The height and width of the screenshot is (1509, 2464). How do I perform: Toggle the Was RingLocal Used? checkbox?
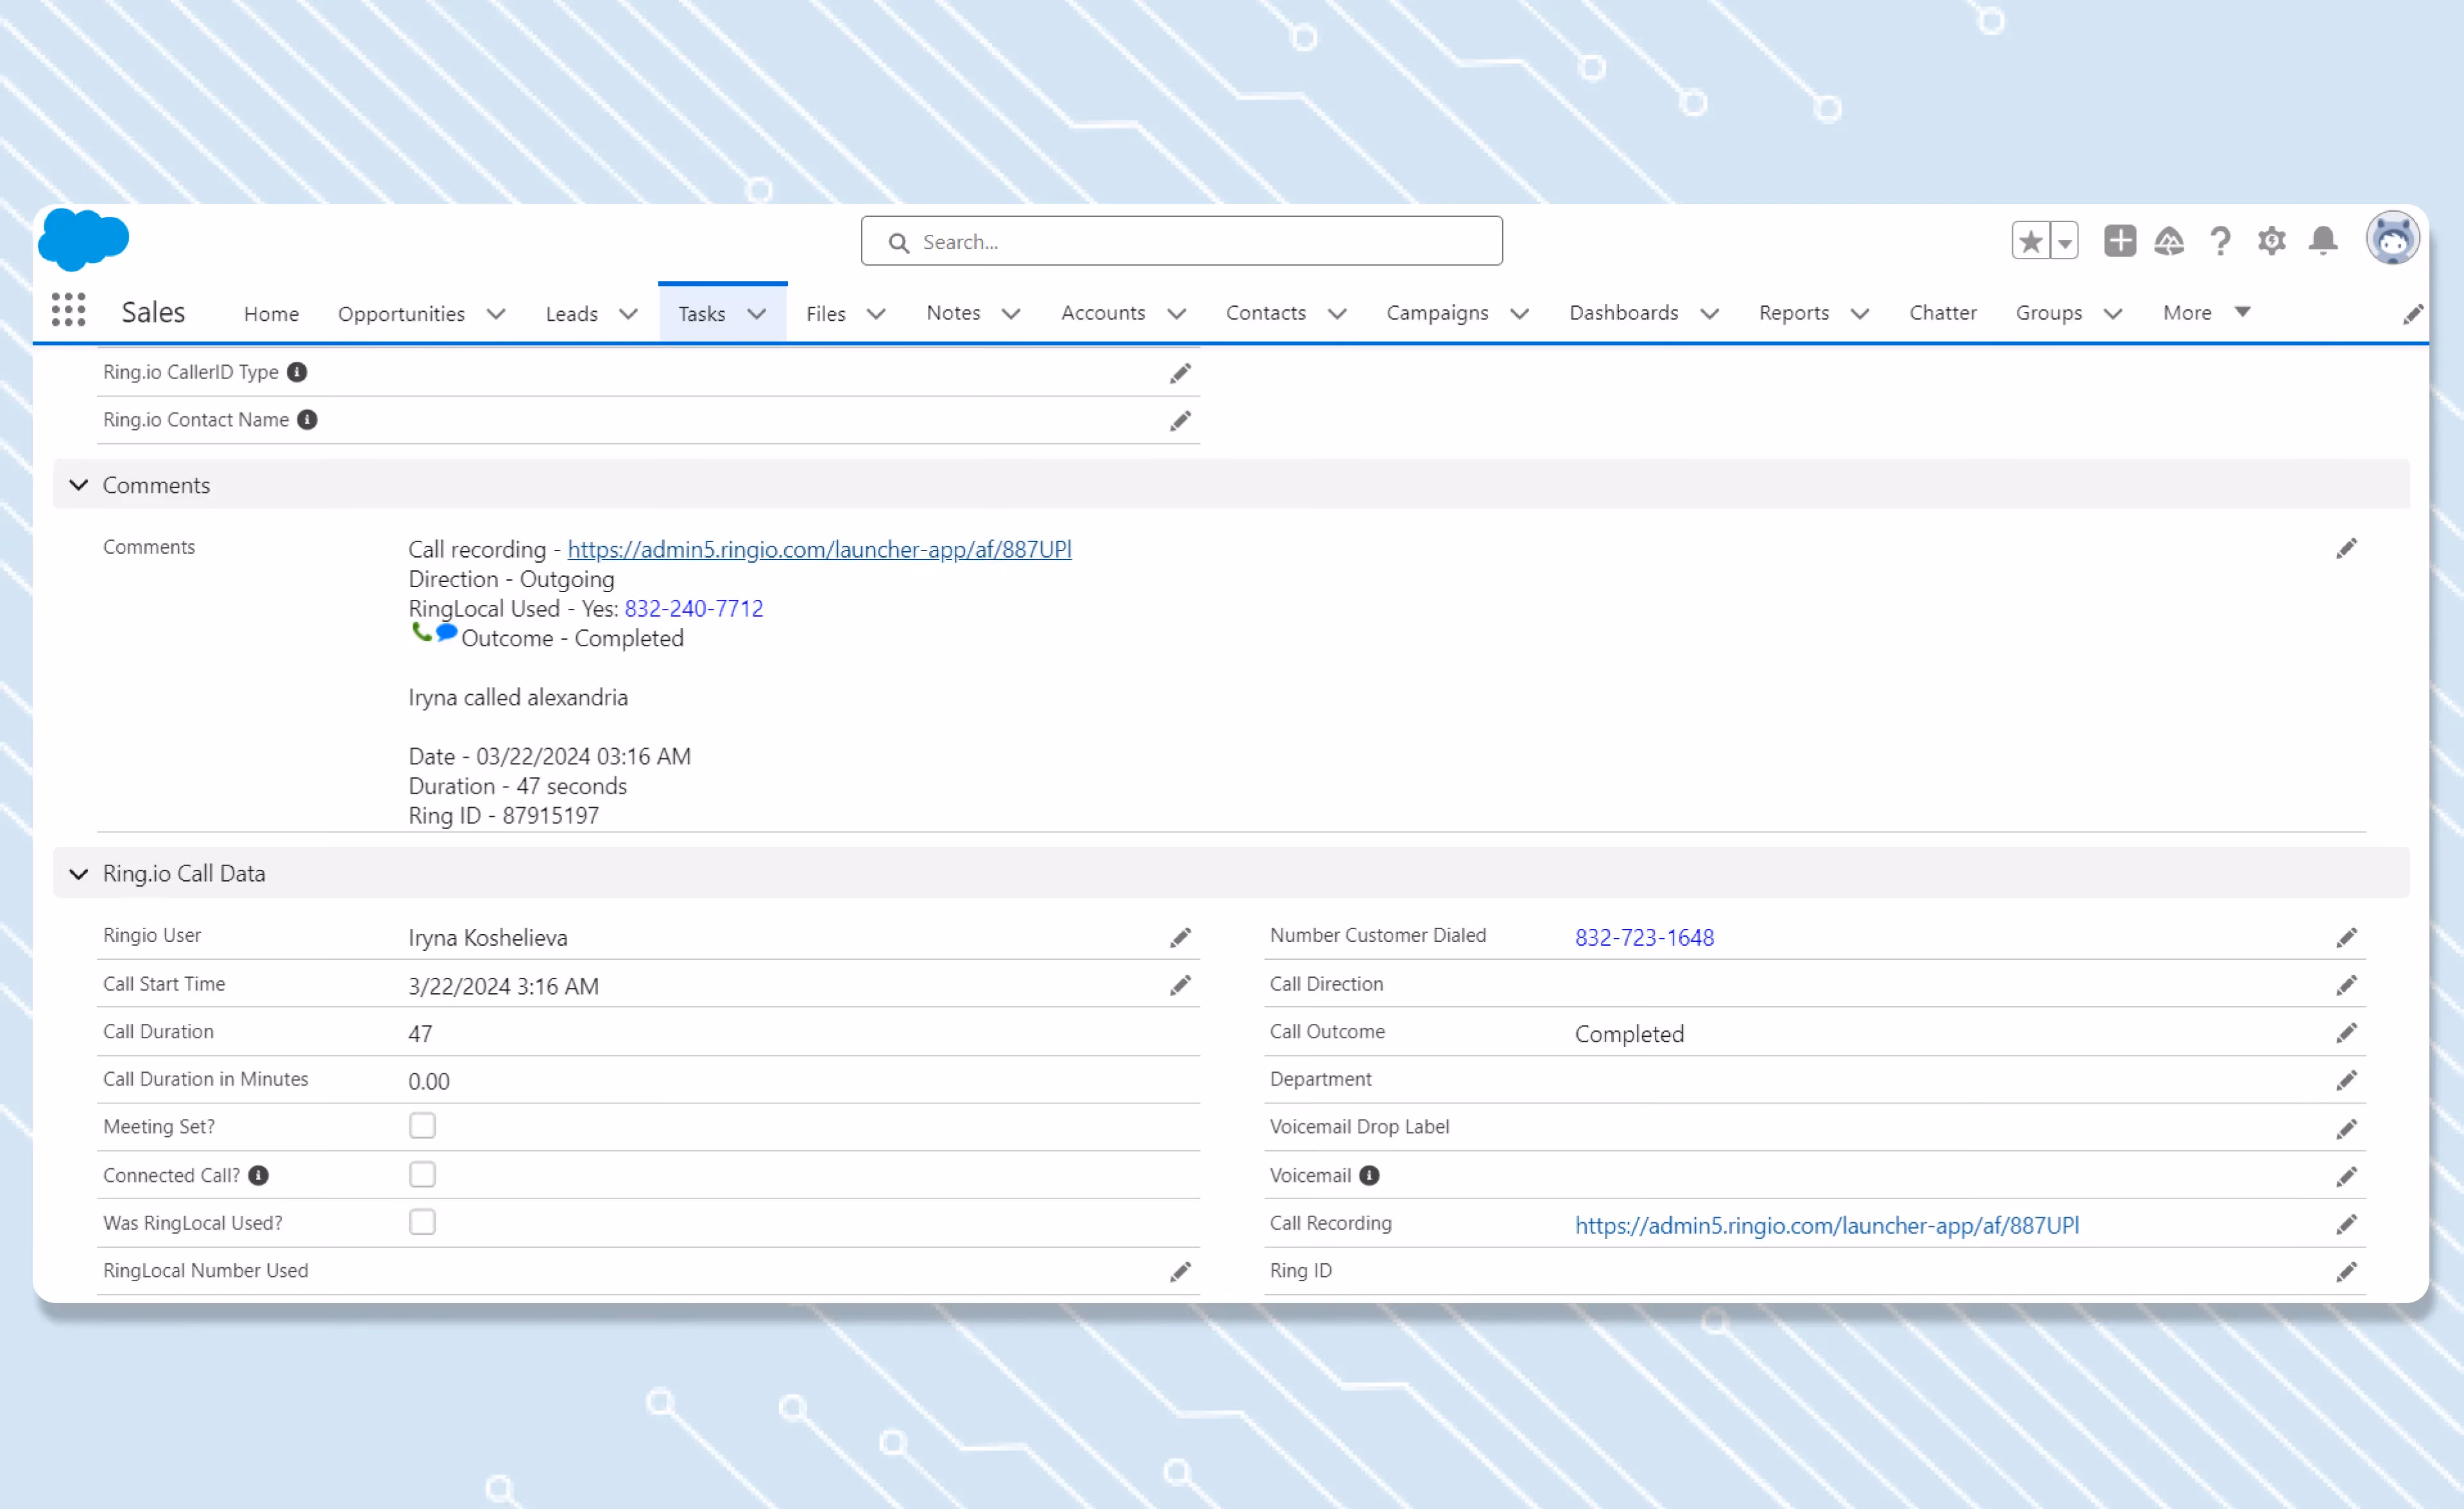422,1221
